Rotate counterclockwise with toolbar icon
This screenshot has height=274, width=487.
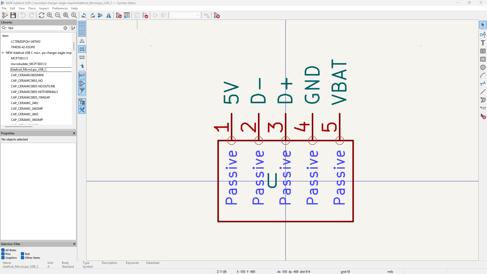point(84,15)
